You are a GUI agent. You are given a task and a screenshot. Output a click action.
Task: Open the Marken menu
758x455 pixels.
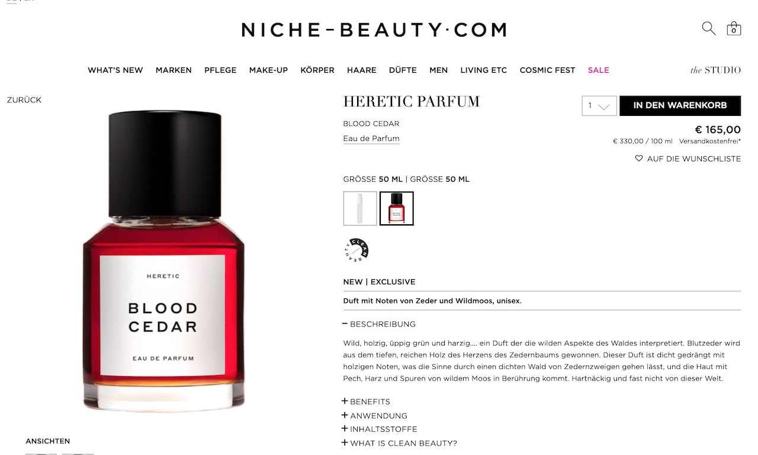(174, 70)
